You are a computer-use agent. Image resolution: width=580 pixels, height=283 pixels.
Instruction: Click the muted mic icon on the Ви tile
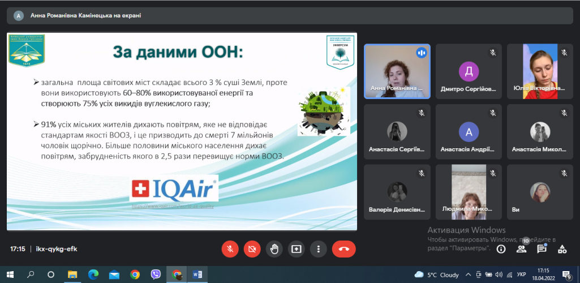(x=564, y=173)
